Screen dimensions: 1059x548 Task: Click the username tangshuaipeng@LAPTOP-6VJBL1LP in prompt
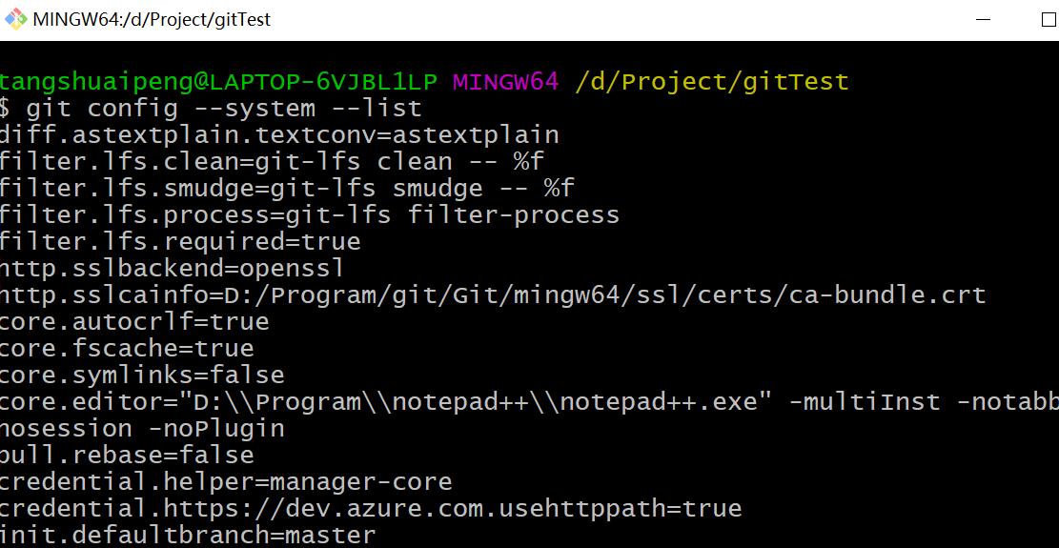tap(219, 82)
